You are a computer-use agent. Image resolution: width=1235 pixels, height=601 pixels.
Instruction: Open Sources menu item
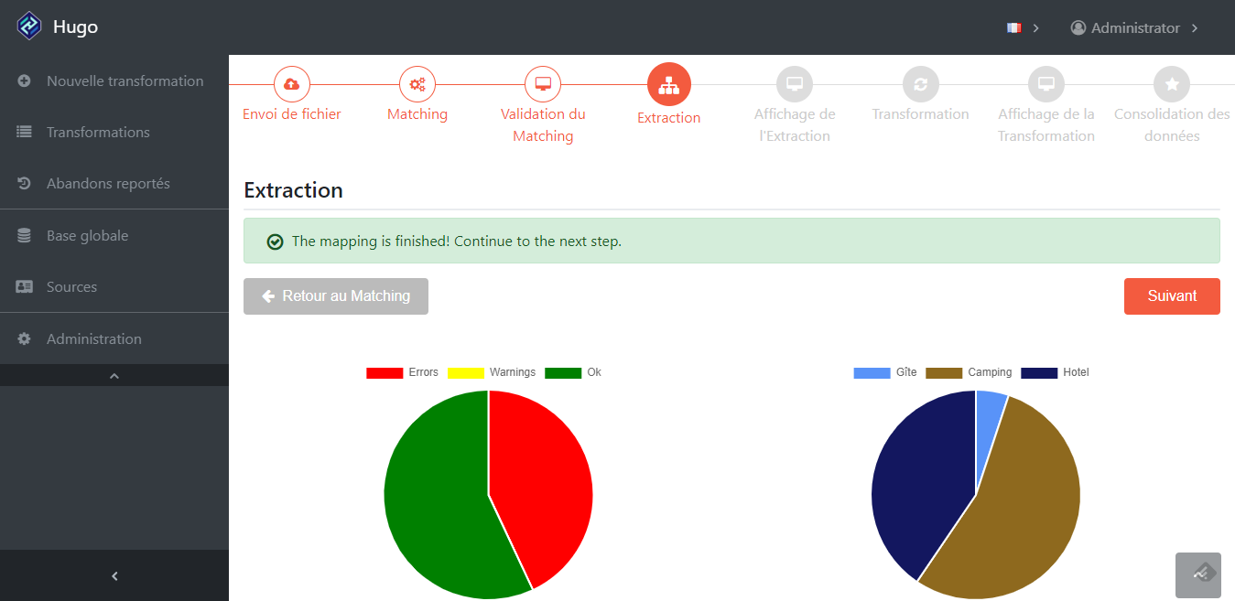[114, 287]
